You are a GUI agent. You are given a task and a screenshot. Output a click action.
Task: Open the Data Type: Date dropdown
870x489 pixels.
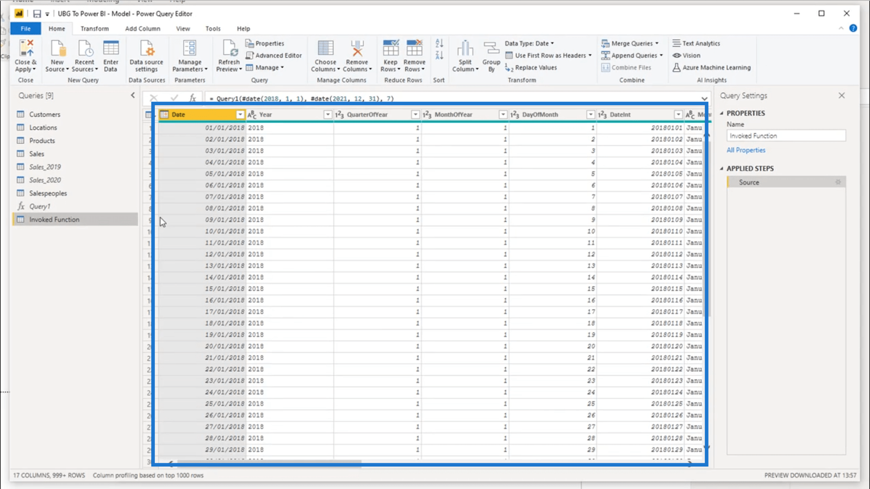click(x=529, y=43)
